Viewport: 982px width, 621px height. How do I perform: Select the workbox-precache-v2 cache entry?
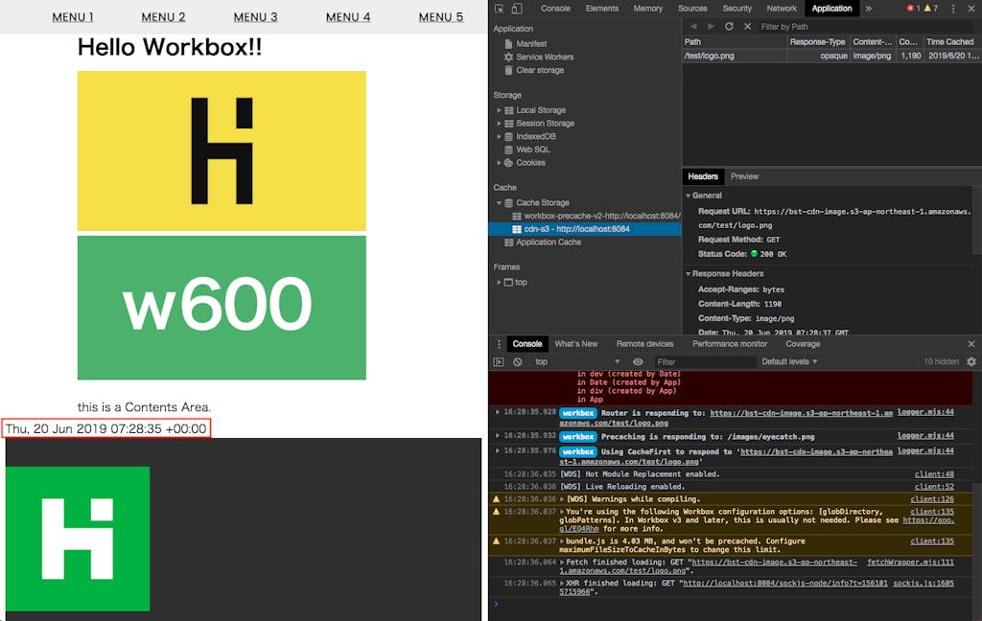coord(596,216)
